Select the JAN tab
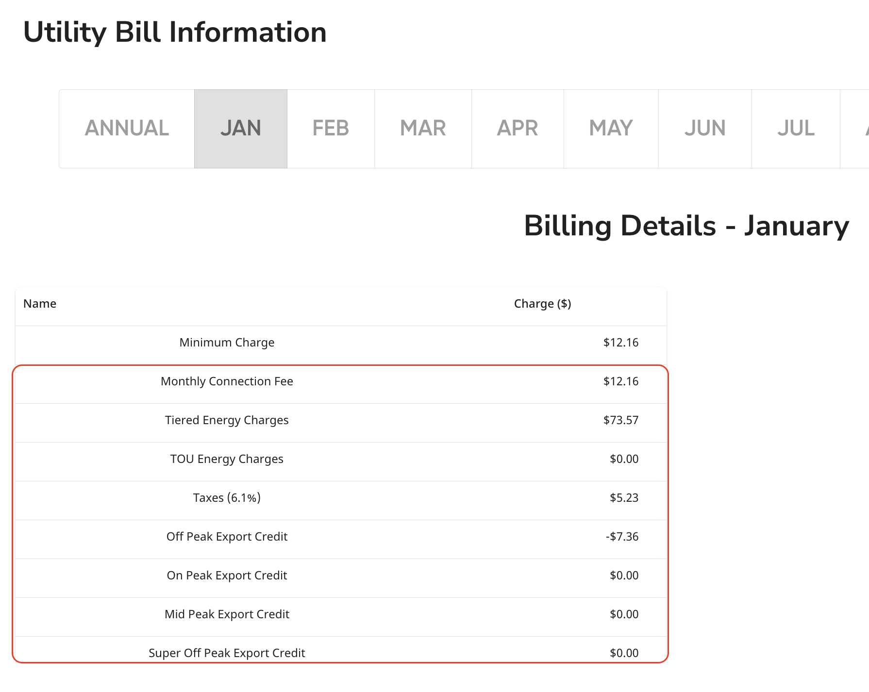869x692 pixels. (x=240, y=128)
